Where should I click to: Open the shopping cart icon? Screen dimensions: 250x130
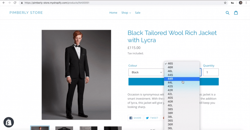click(236, 13)
